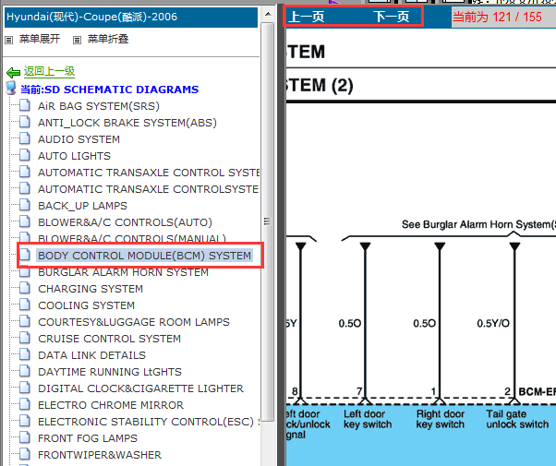Click the page icon beside BURGLAR ALARM HORN SYSTEM
The image size is (556, 466).
point(24,272)
